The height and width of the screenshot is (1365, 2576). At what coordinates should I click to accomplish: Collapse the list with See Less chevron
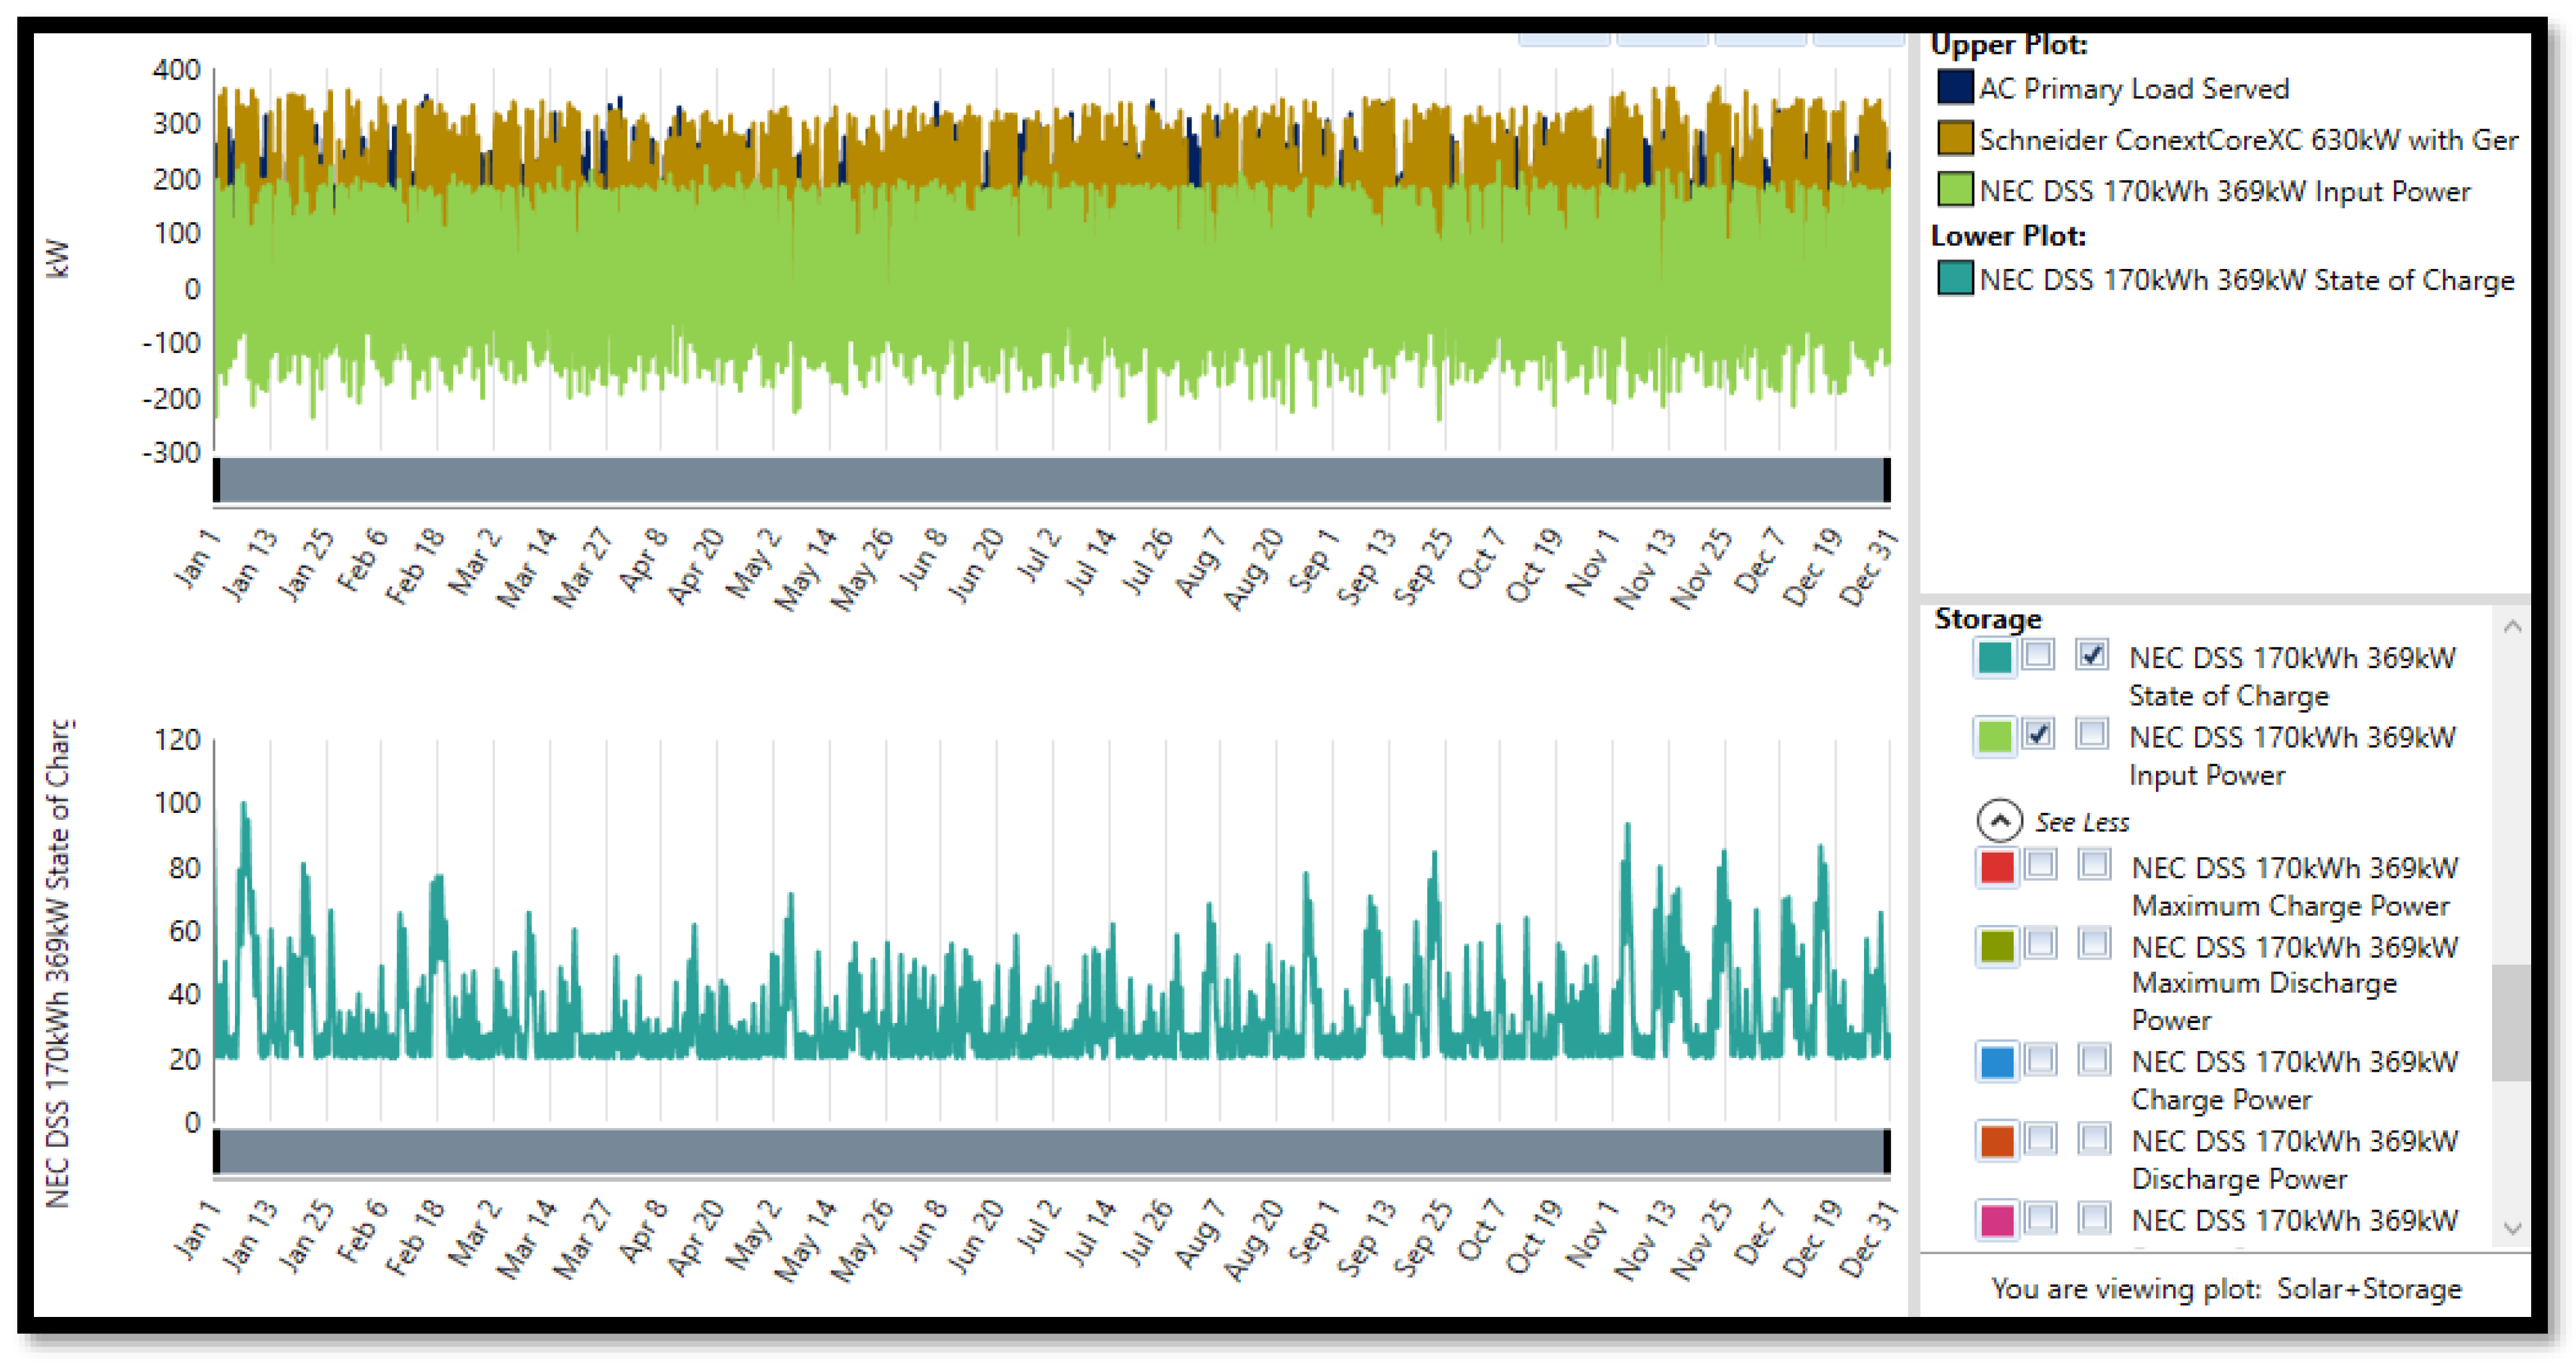(1999, 821)
